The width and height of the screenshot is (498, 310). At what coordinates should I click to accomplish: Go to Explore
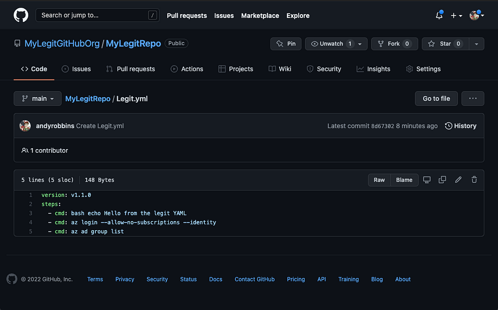pos(298,16)
